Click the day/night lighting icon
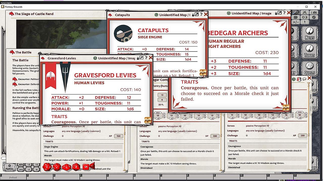323x181 pixels. click(305, 17)
